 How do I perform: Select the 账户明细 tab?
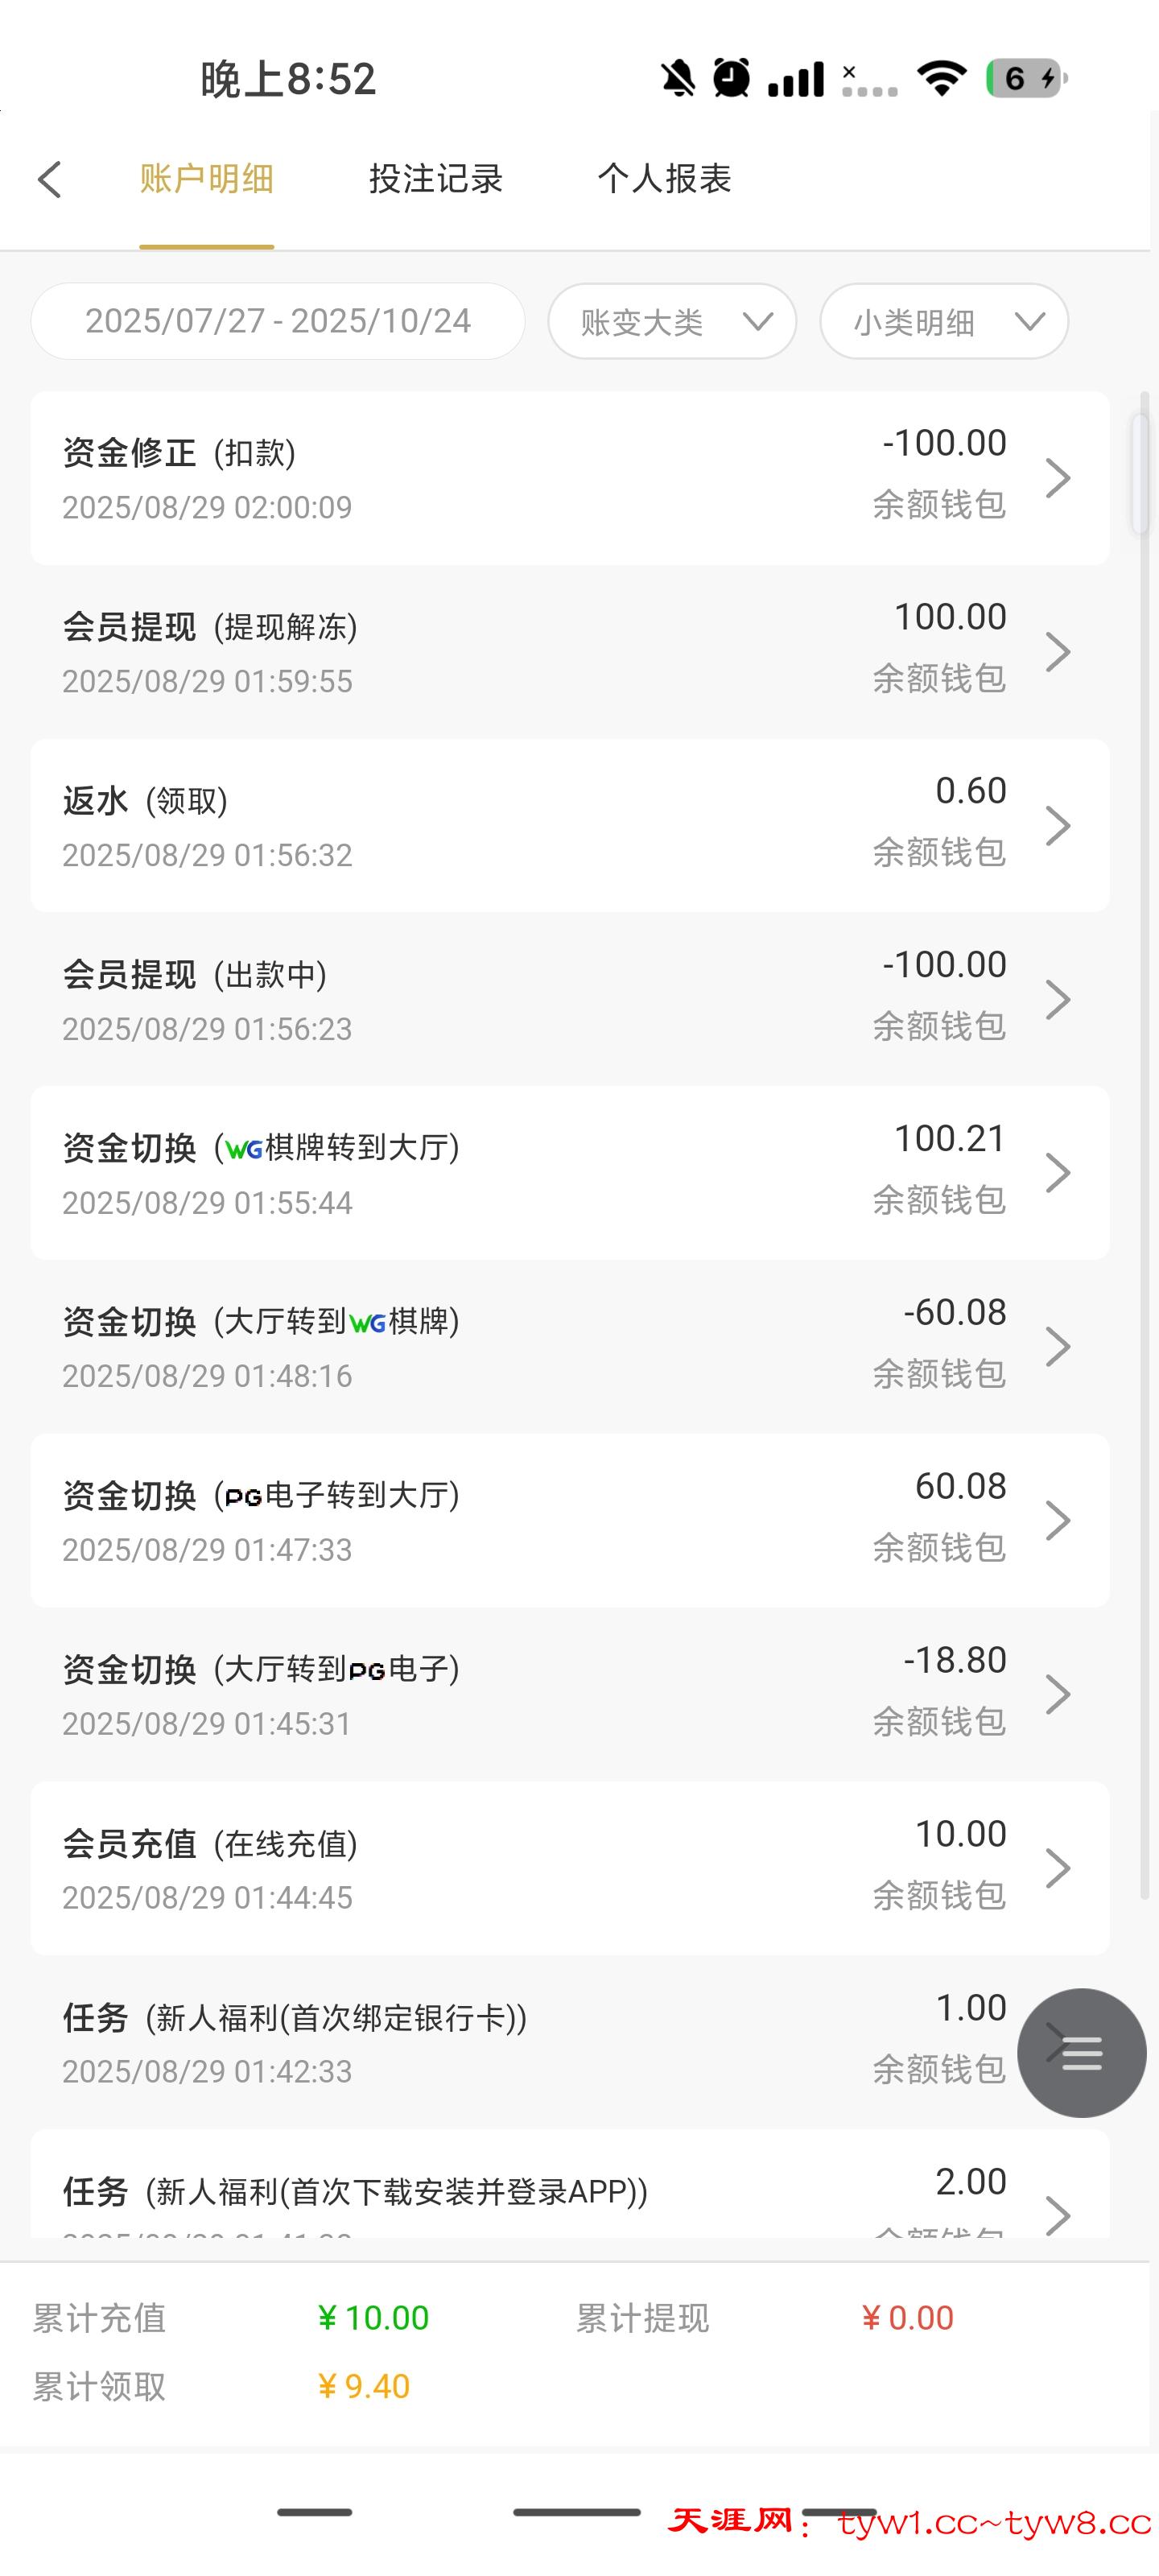pos(207,179)
